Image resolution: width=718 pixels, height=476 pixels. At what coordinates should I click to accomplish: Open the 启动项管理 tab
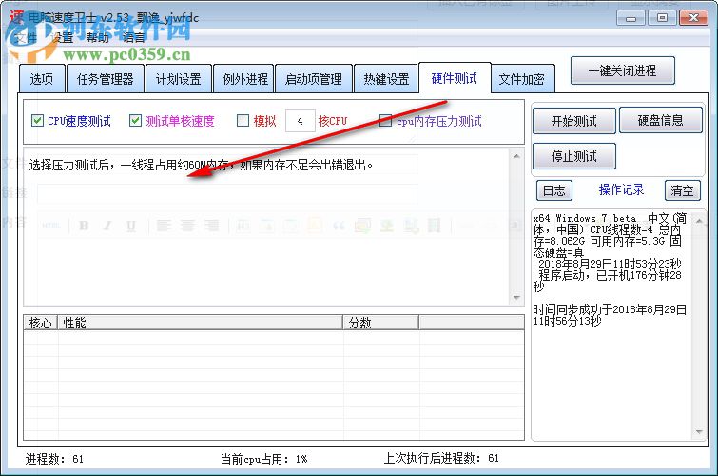(314, 79)
